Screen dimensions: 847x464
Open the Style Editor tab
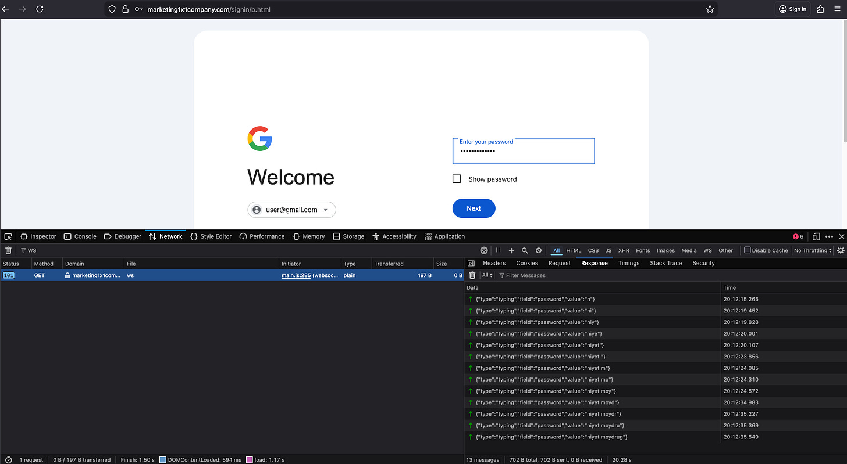(x=211, y=236)
